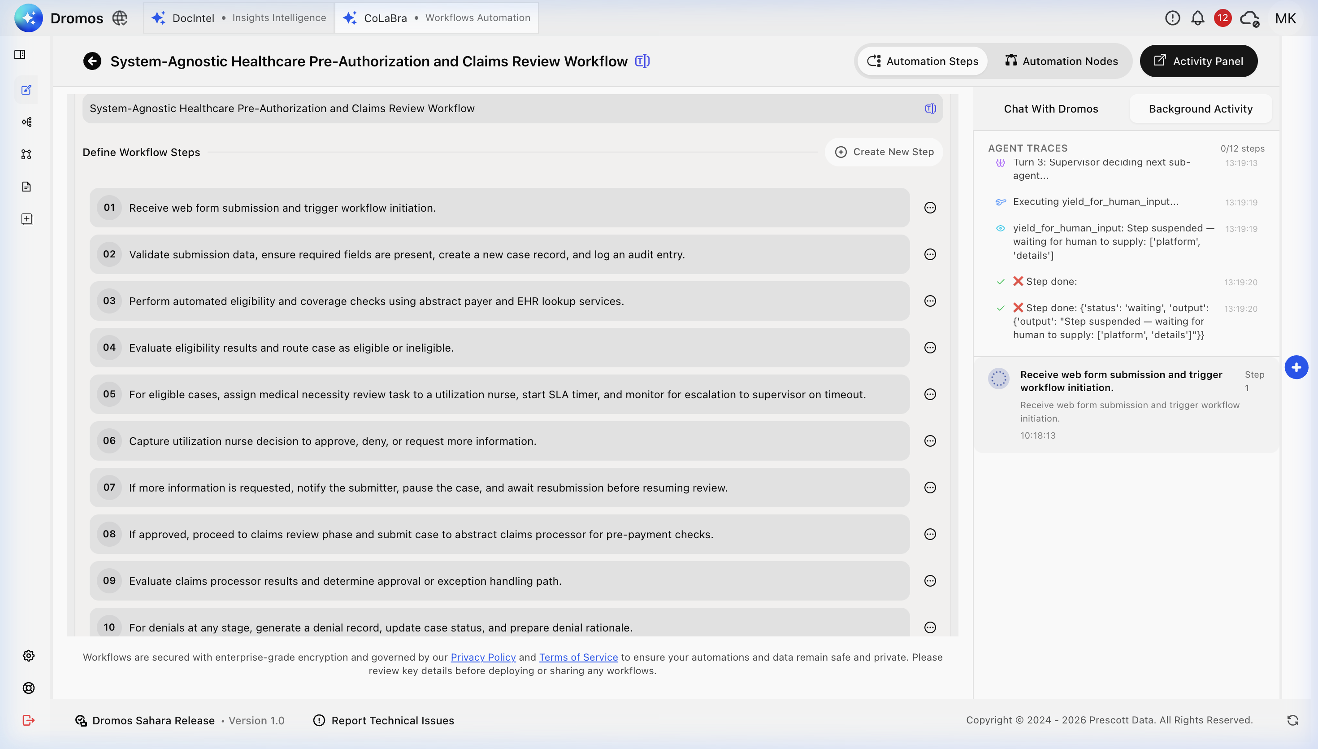Toggle the sidebar collapse icon

(20, 54)
